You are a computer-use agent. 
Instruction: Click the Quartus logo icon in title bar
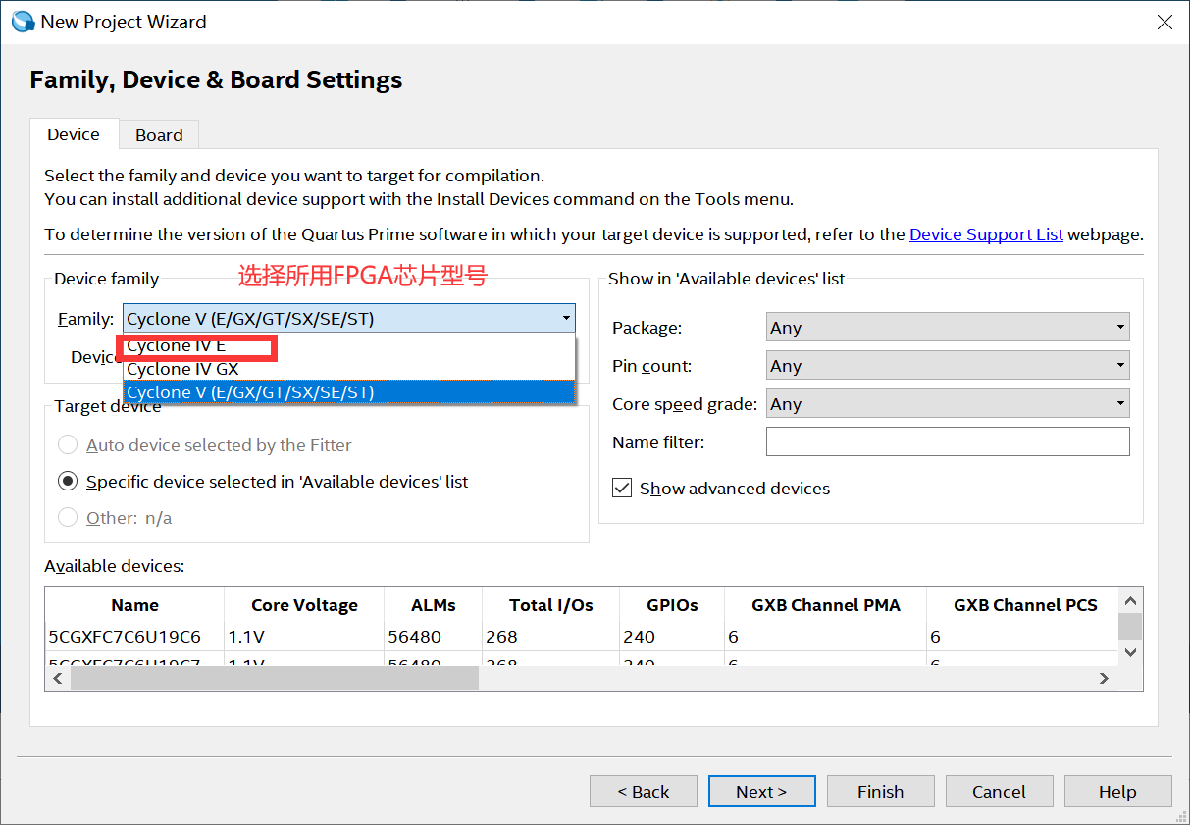tap(23, 22)
